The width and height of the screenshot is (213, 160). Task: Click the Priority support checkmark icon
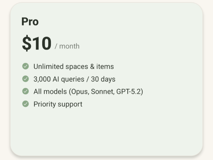point(26,104)
